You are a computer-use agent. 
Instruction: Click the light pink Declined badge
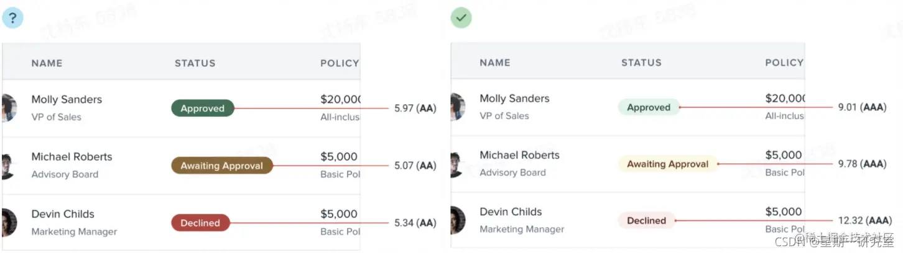(x=646, y=221)
